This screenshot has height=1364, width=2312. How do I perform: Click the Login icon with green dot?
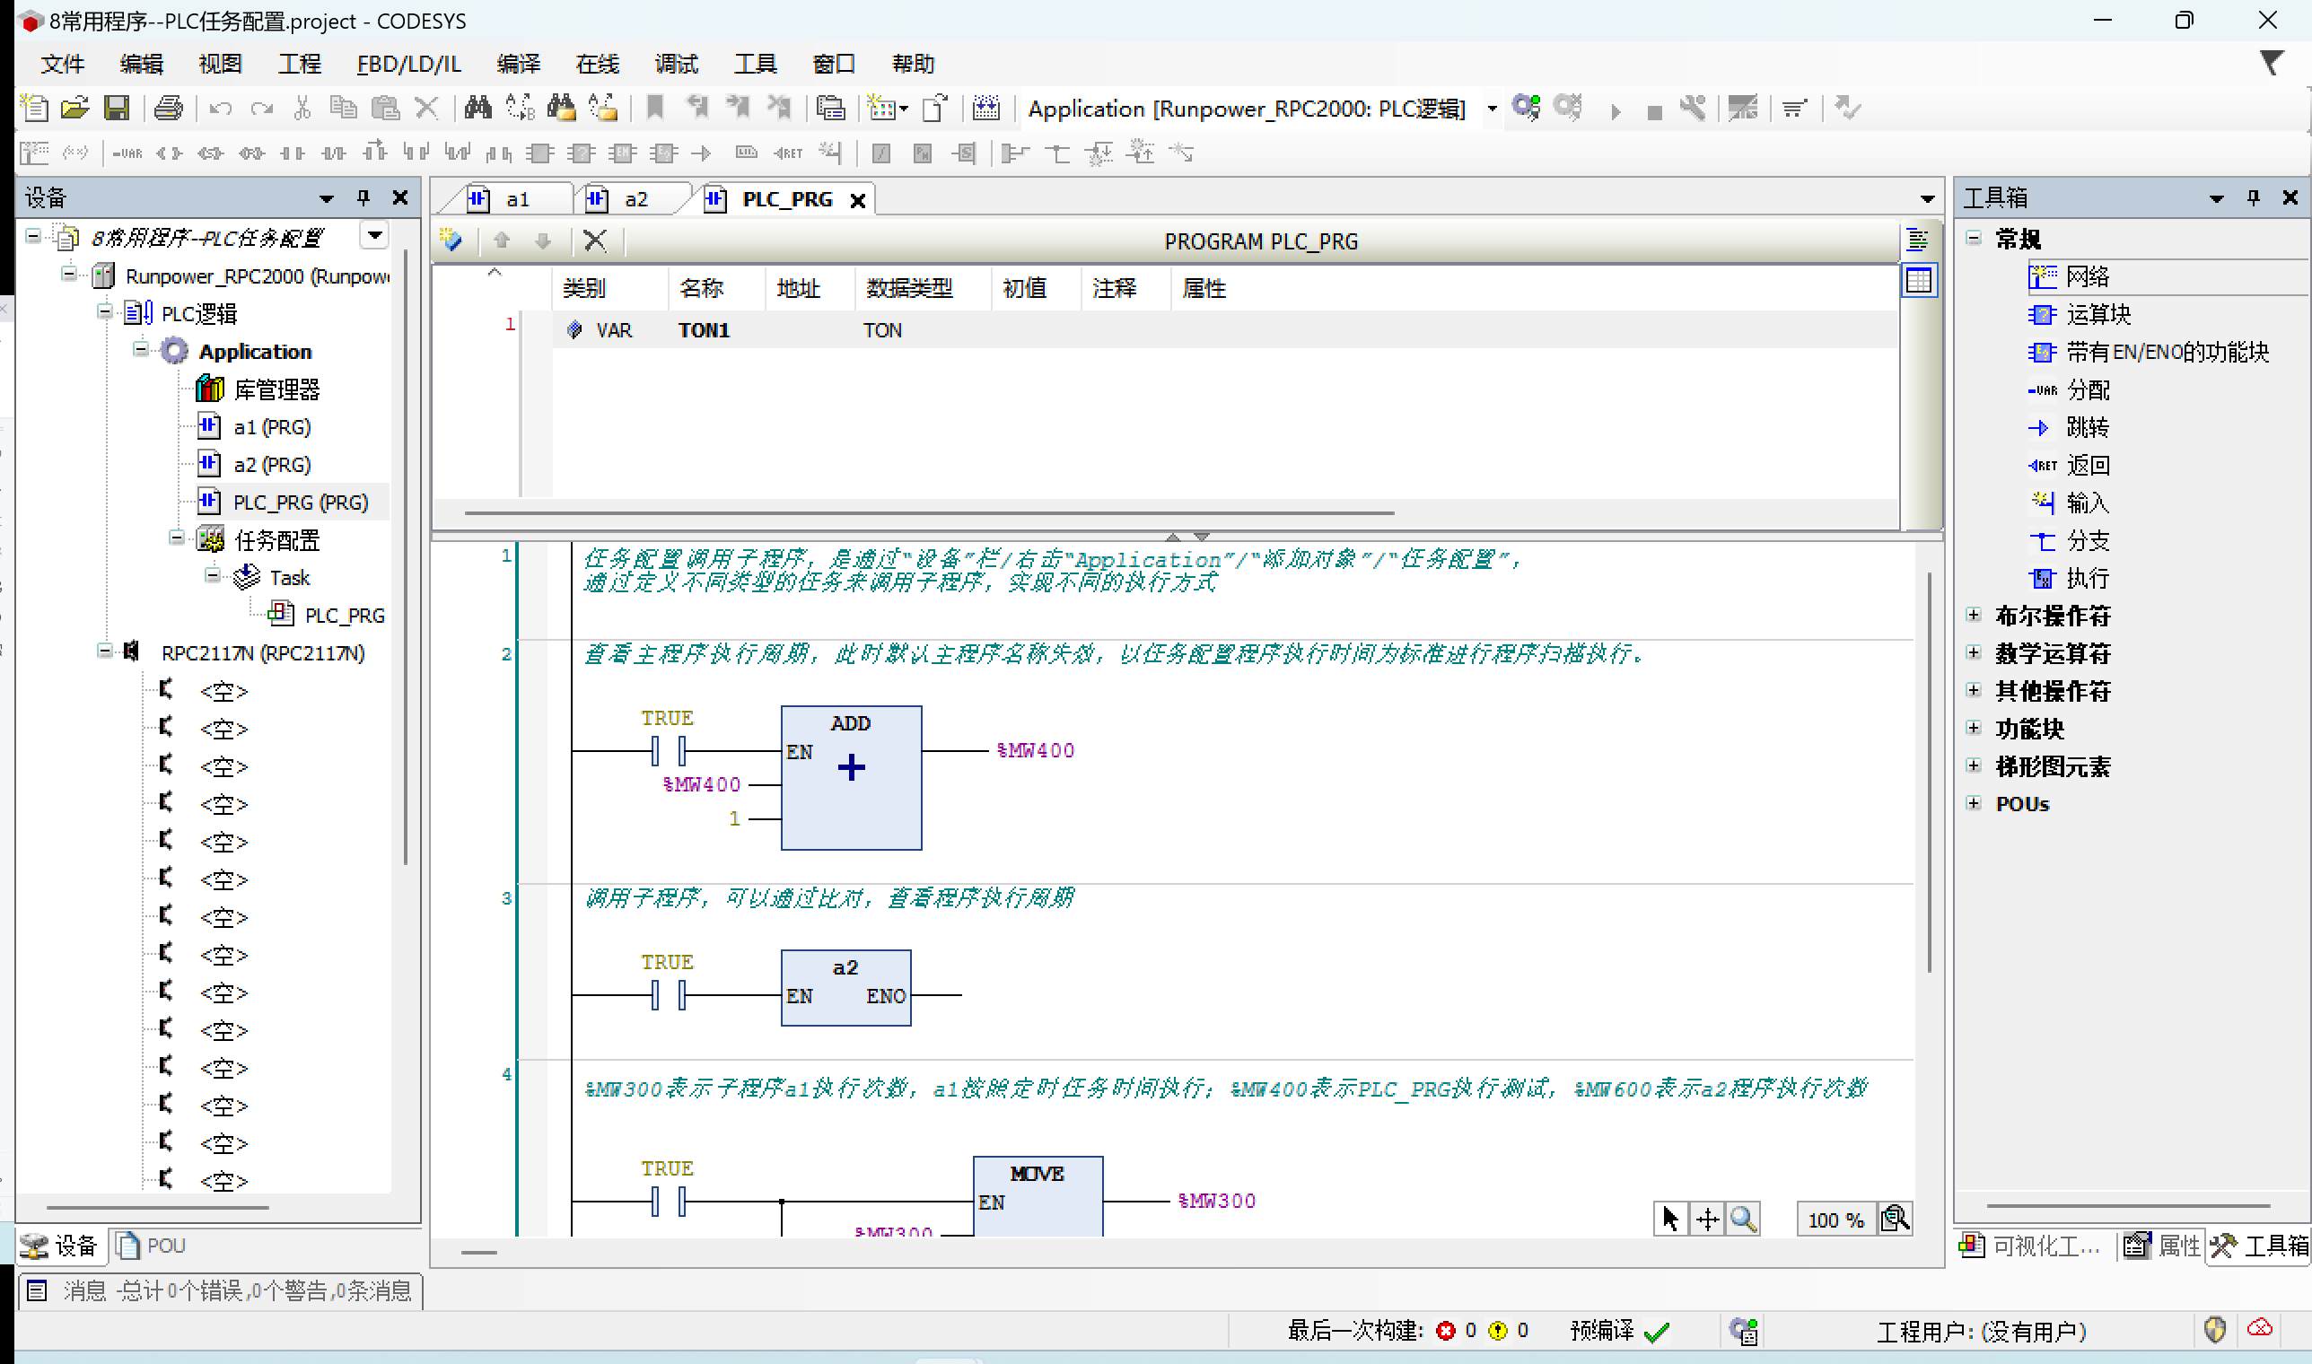click(1527, 109)
